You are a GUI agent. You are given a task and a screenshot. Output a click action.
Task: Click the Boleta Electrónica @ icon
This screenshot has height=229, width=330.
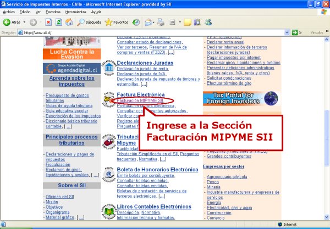109,175
